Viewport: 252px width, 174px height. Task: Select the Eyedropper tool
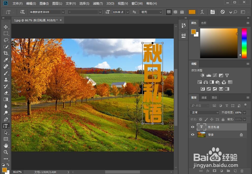pyautogui.click(x=6, y=60)
